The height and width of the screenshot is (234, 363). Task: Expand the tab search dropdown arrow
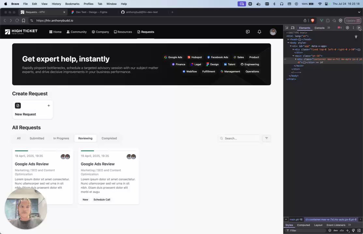coord(359,12)
